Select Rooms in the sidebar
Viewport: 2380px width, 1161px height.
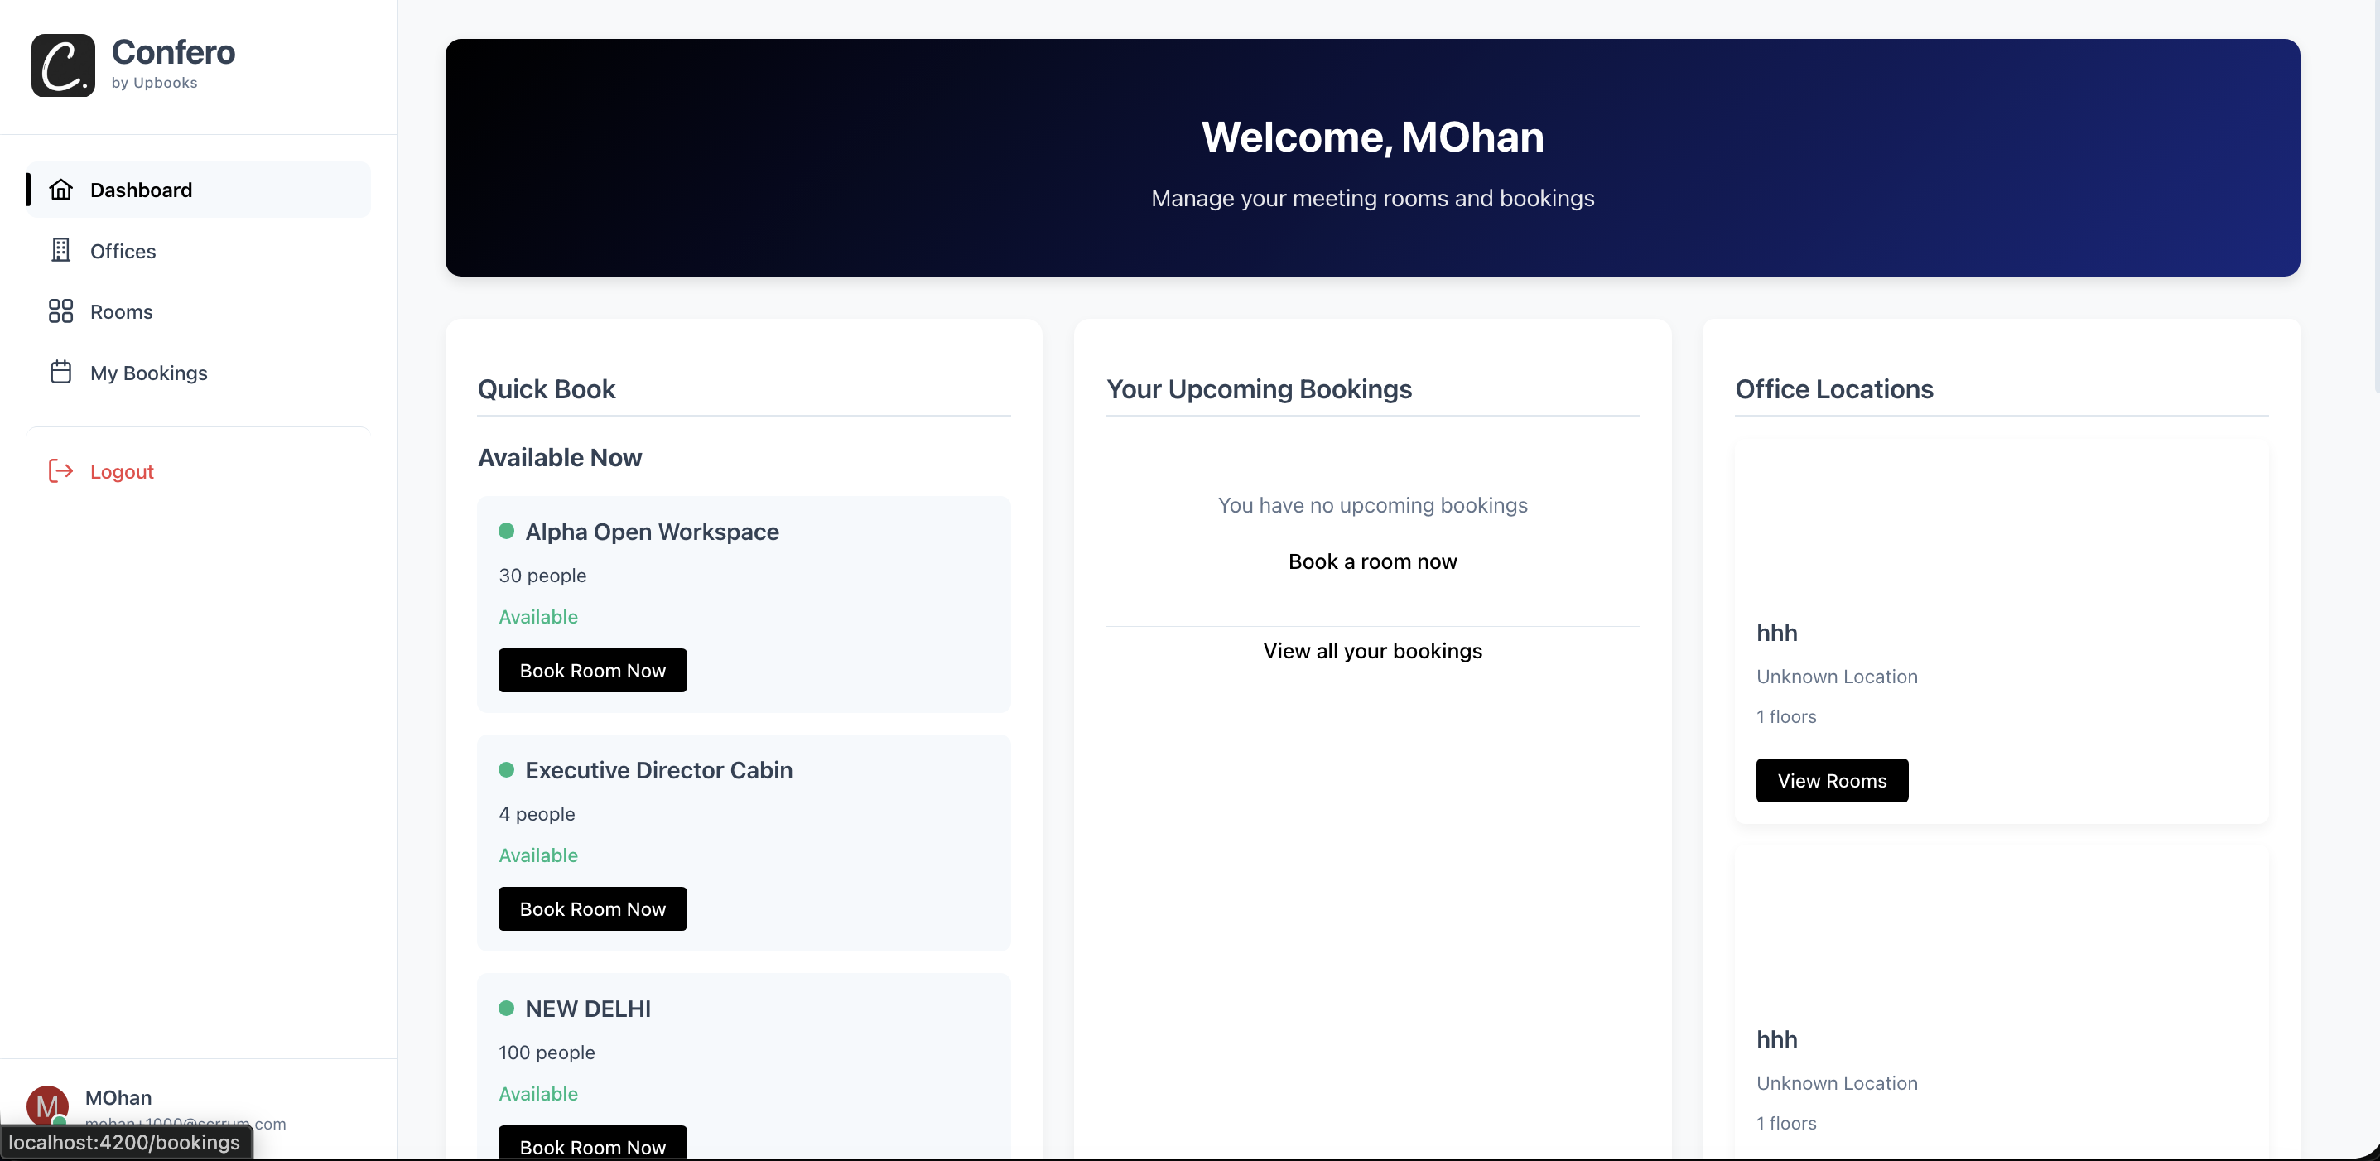(x=121, y=312)
